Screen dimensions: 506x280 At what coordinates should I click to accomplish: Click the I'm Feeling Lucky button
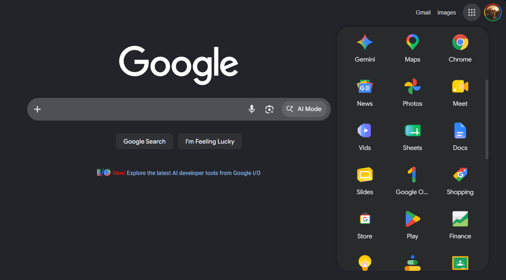[210, 141]
